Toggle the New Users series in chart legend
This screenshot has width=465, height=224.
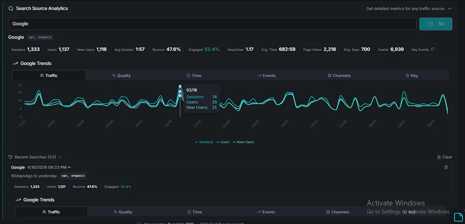[x=243, y=142]
